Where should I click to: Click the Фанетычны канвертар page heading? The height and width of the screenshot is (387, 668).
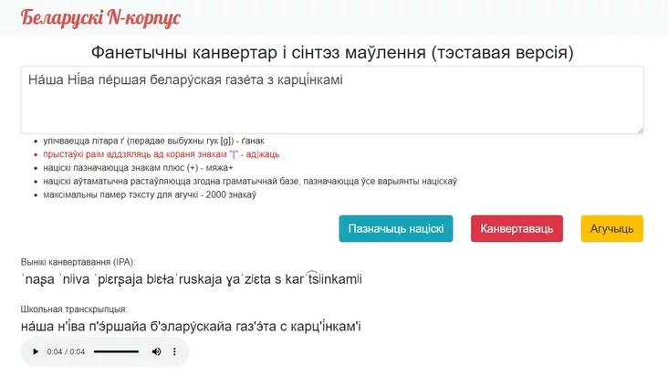[x=332, y=52]
